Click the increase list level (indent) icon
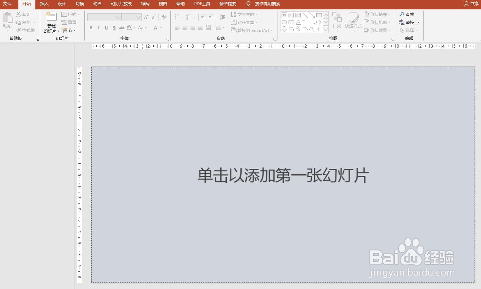 (x=212, y=17)
